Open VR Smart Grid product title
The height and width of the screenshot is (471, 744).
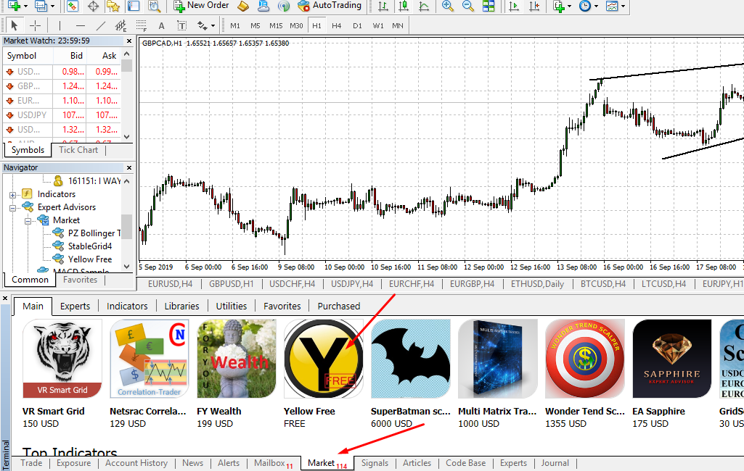tap(54, 412)
